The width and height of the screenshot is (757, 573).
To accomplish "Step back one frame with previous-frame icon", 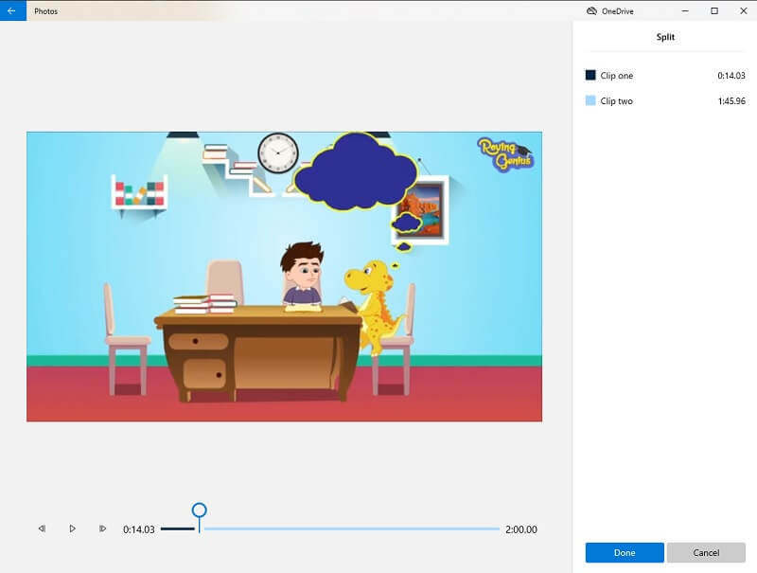I will pyautogui.click(x=41, y=528).
